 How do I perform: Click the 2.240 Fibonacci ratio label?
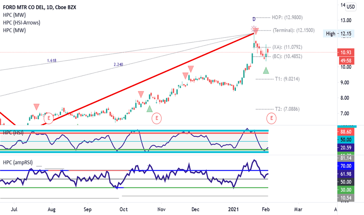(118, 64)
